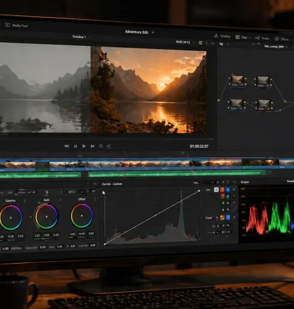This screenshot has width=294, height=309.
Task: Click the first green audio waveform clip
Action: point(40,175)
